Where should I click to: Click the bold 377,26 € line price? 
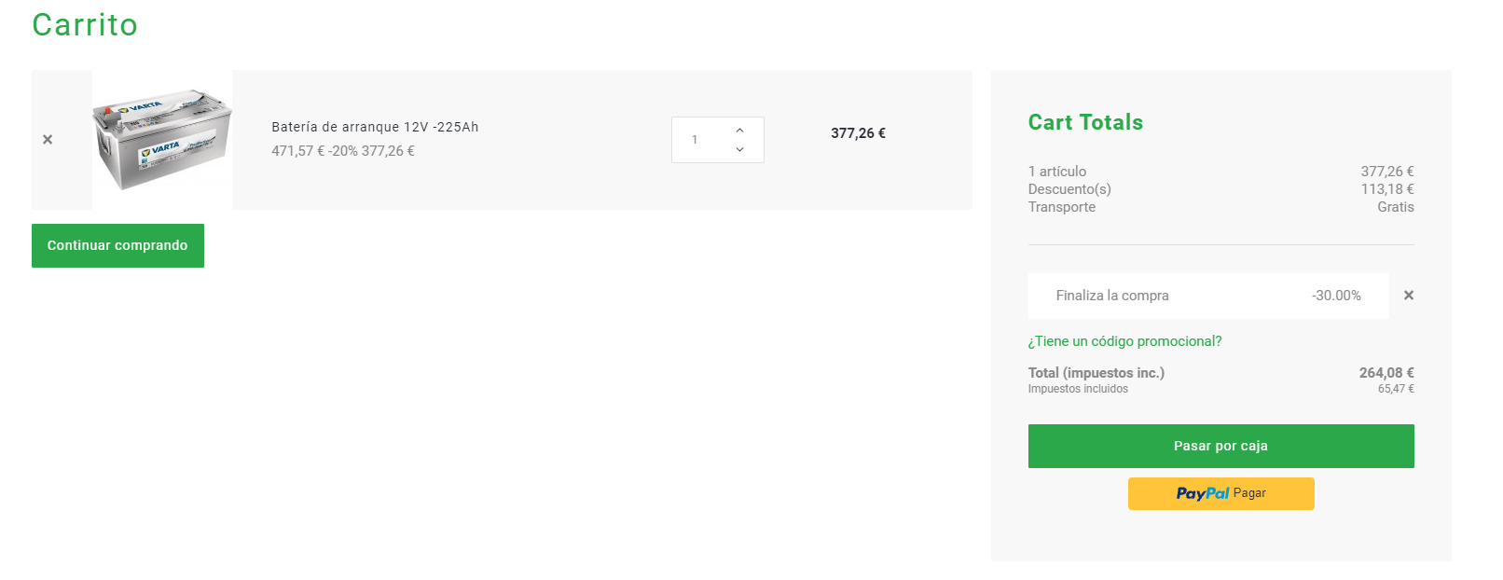coord(858,133)
